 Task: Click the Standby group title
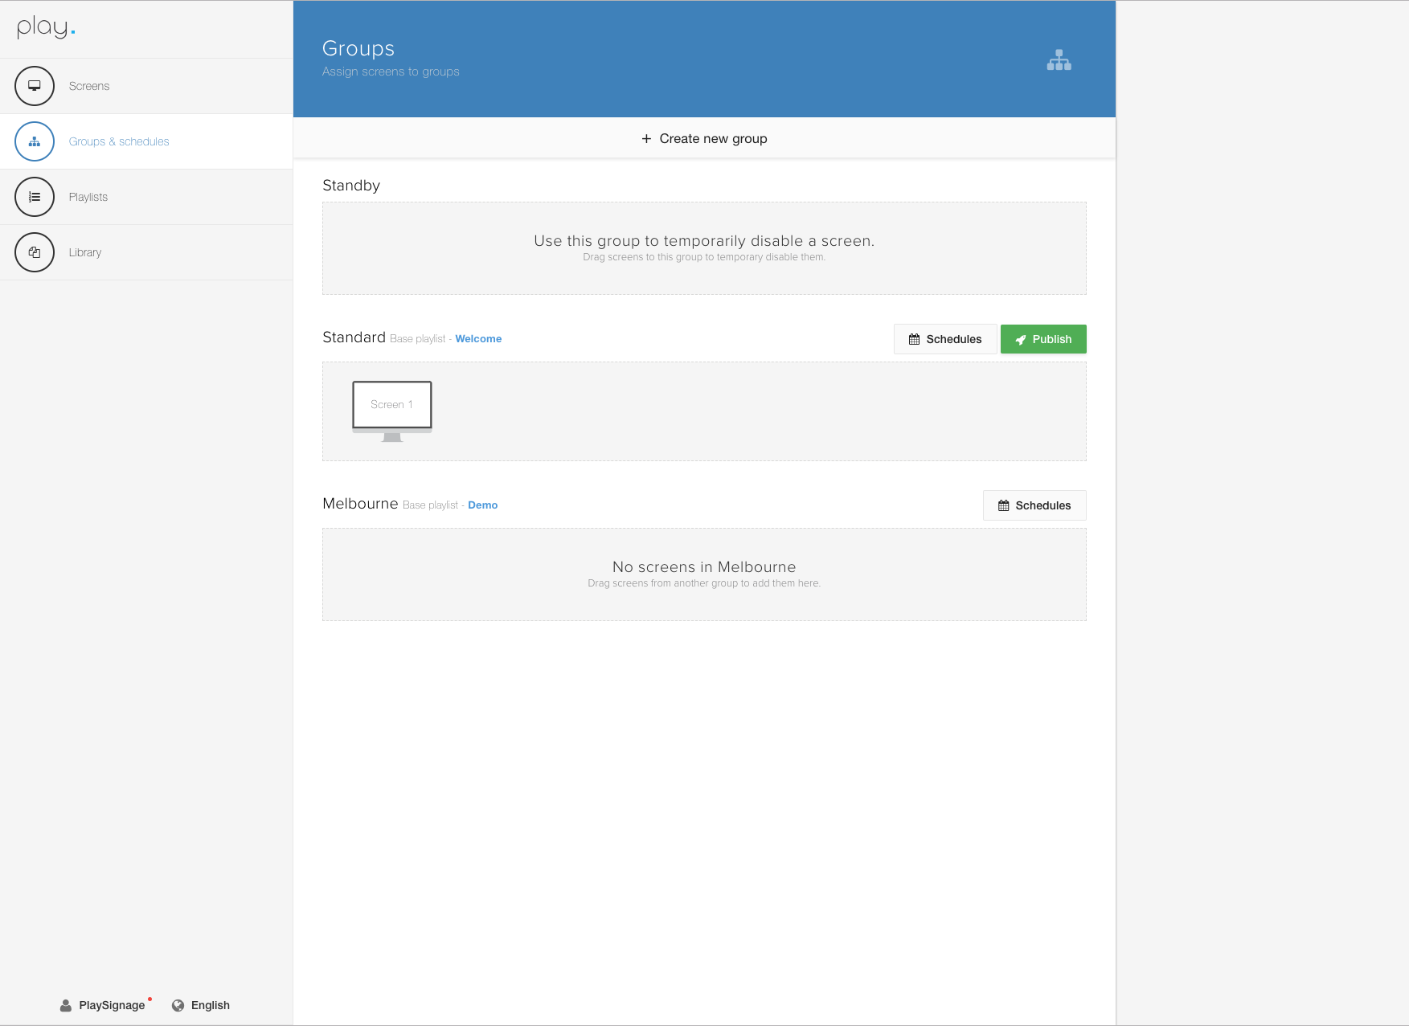point(351,186)
